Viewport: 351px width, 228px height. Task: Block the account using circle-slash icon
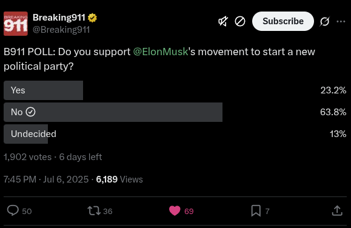(239, 21)
